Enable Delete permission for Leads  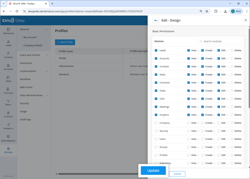(x=231, y=50)
